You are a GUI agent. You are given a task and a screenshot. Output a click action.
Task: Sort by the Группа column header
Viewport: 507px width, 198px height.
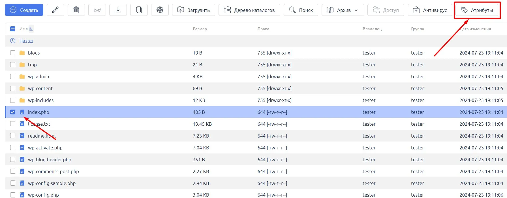point(418,29)
